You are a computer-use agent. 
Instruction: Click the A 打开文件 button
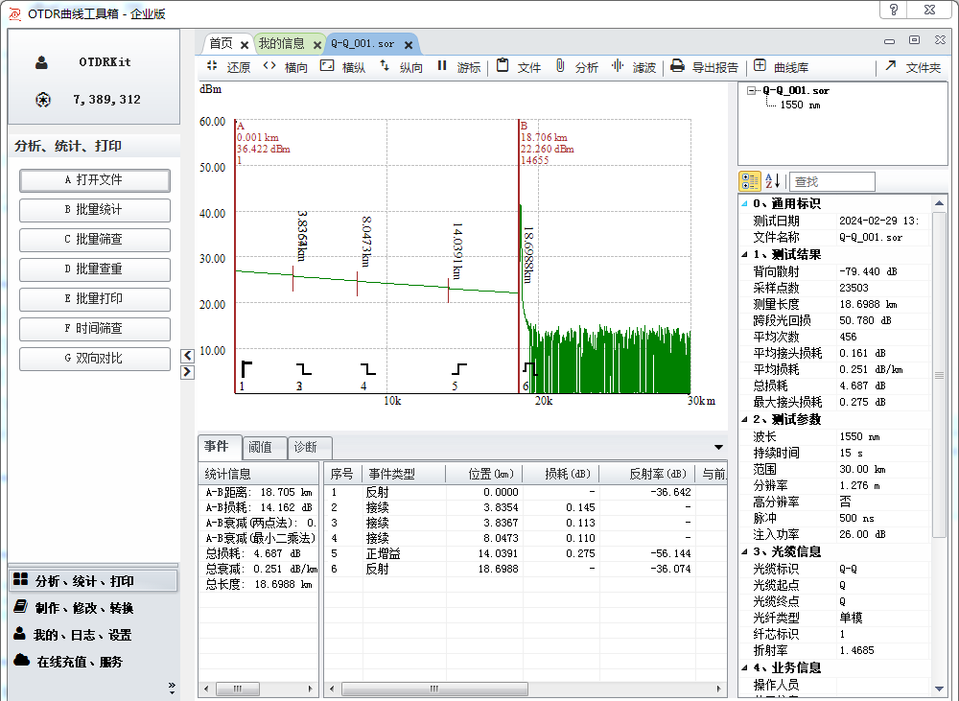coord(94,180)
